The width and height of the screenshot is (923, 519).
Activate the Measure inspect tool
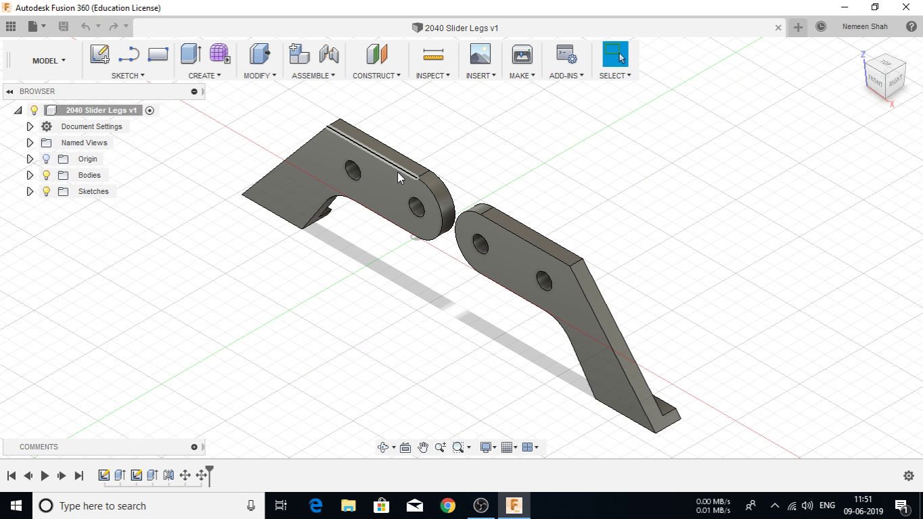click(433, 54)
